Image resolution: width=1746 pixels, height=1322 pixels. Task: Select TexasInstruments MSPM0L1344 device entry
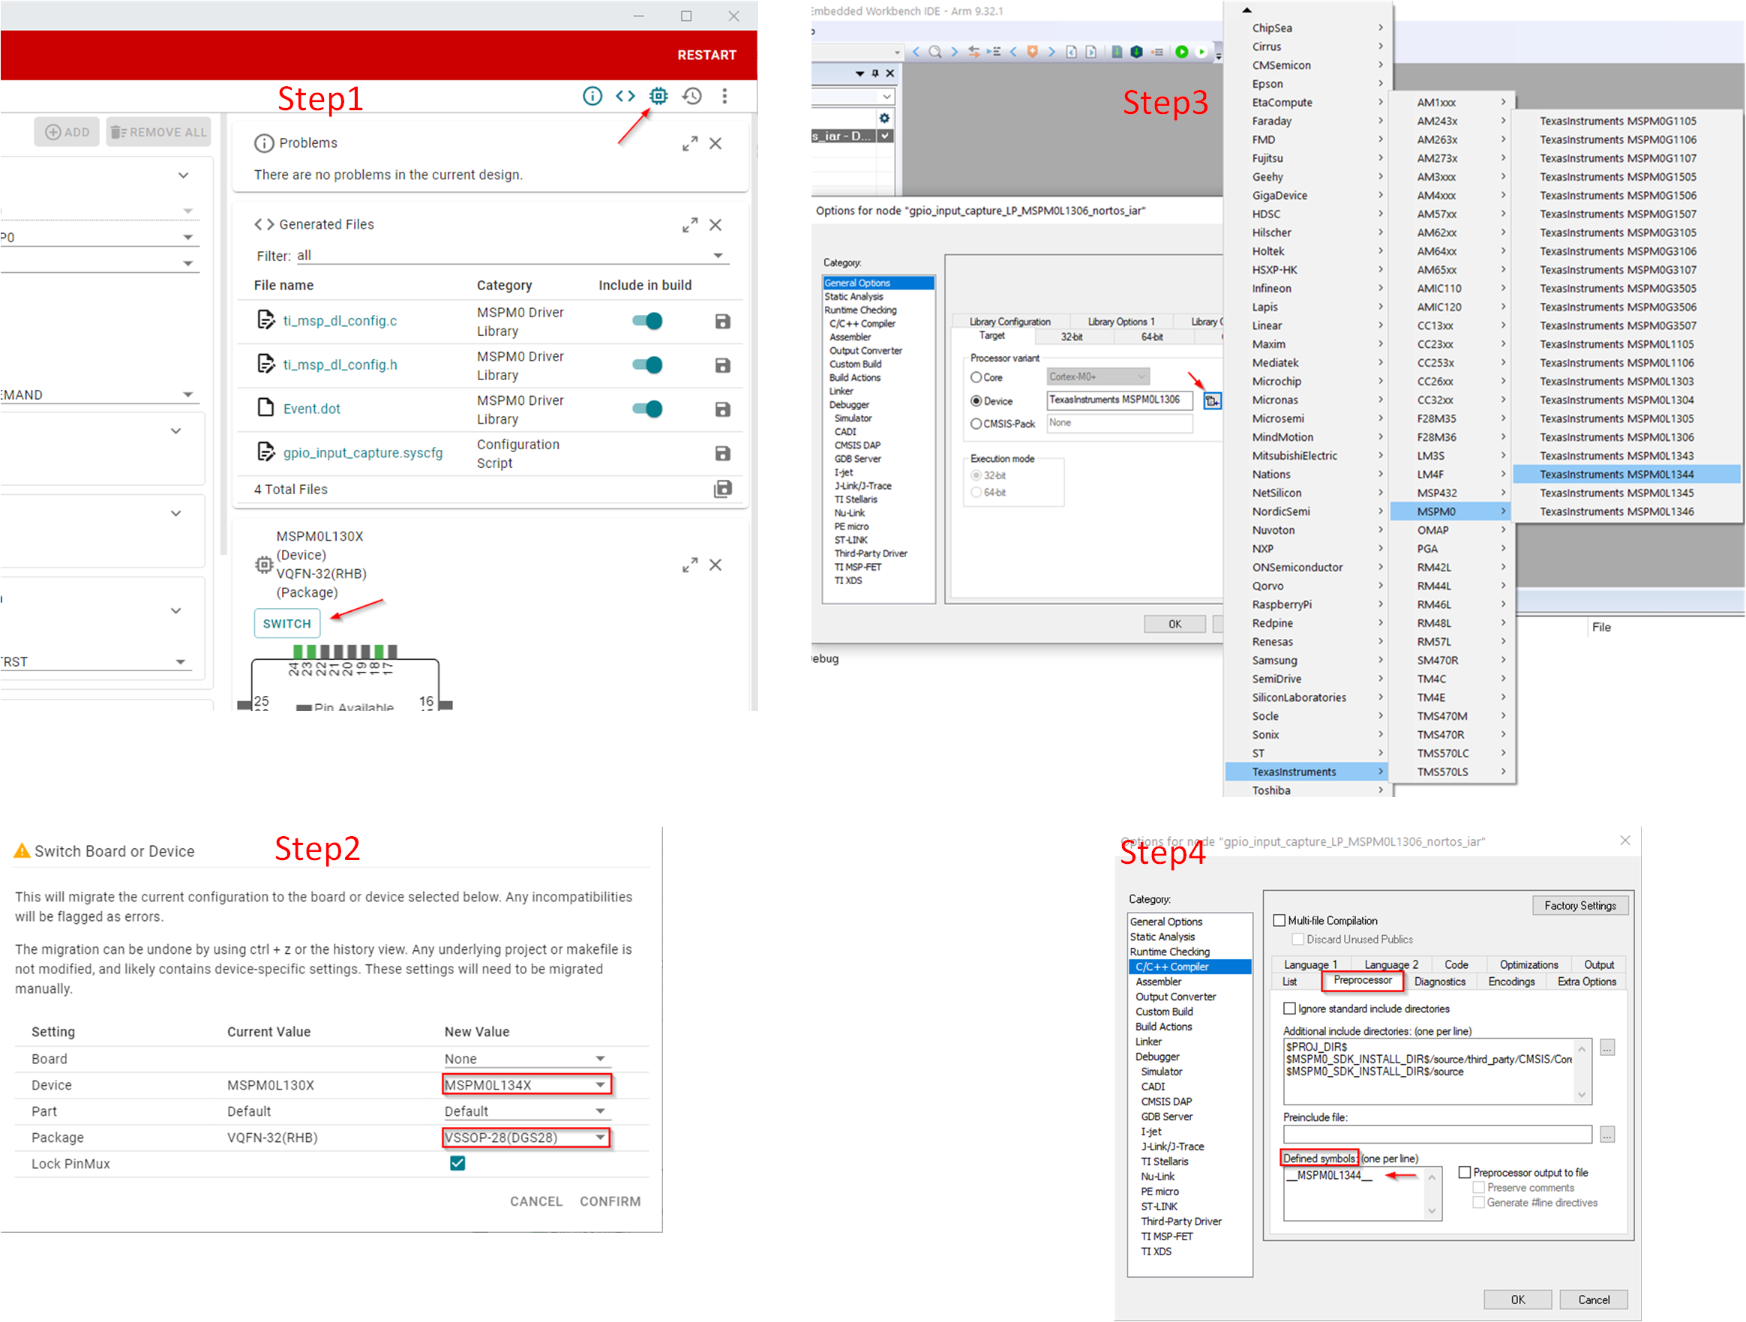(x=1626, y=475)
